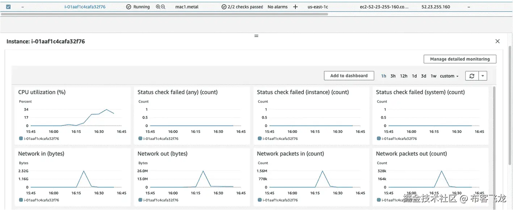Toggle legend item under Network in chart
Viewport: 513px width, 210px height.
tap(39, 200)
